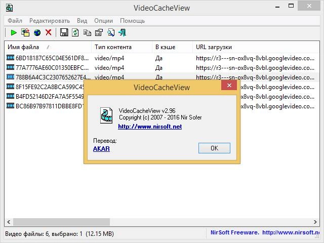Click the status text Видео файлы: 6, выбрано: 1
This screenshot has width=324, height=243.
pyautogui.click(x=60, y=234)
